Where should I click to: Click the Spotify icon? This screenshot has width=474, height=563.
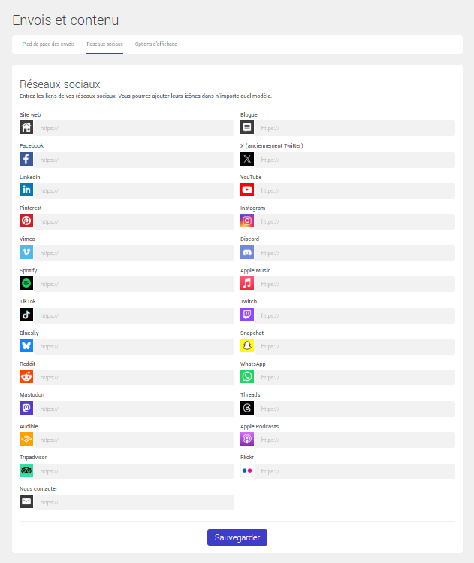[26, 283]
